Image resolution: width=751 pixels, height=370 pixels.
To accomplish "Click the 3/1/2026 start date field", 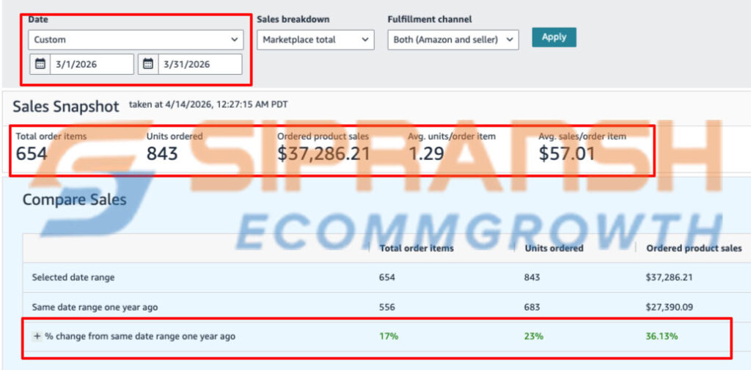I will 92,64.
